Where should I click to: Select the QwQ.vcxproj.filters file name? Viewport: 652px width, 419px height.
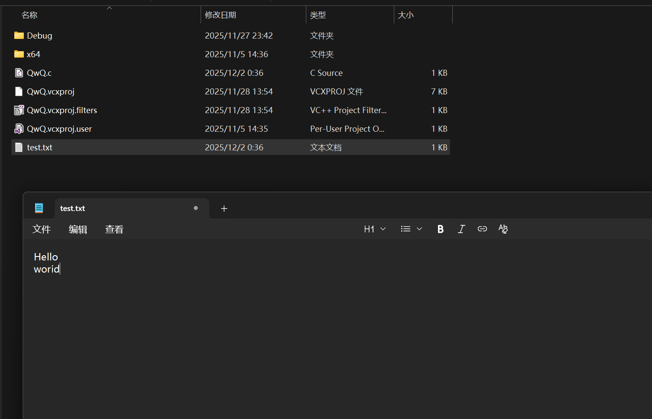[62, 110]
